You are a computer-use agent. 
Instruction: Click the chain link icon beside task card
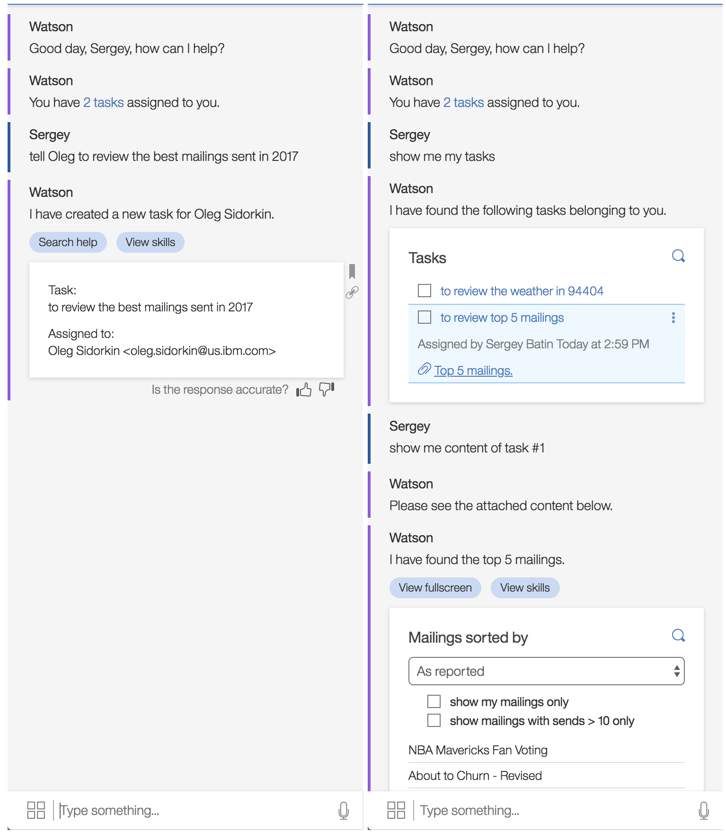pyautogui.click(x=352, y=292)
